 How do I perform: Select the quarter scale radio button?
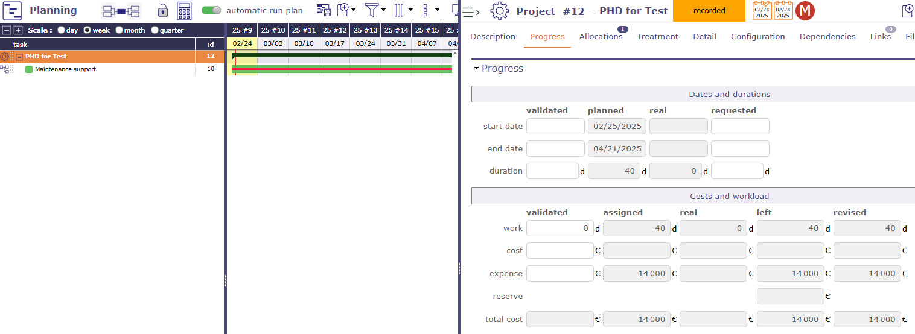pyautogui.click(x=155, y=30)
